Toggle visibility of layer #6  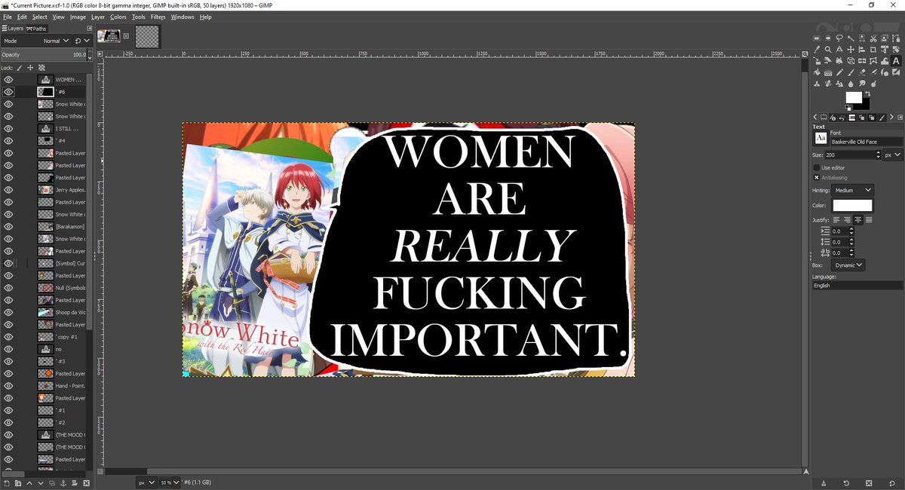tap(8, 91)
